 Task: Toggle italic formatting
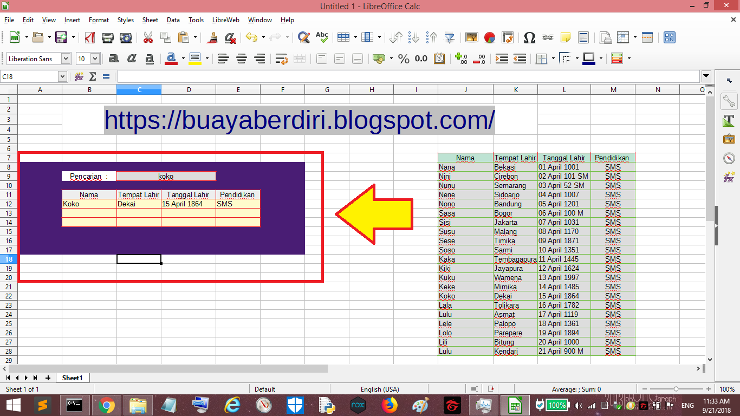coord(131,58)
